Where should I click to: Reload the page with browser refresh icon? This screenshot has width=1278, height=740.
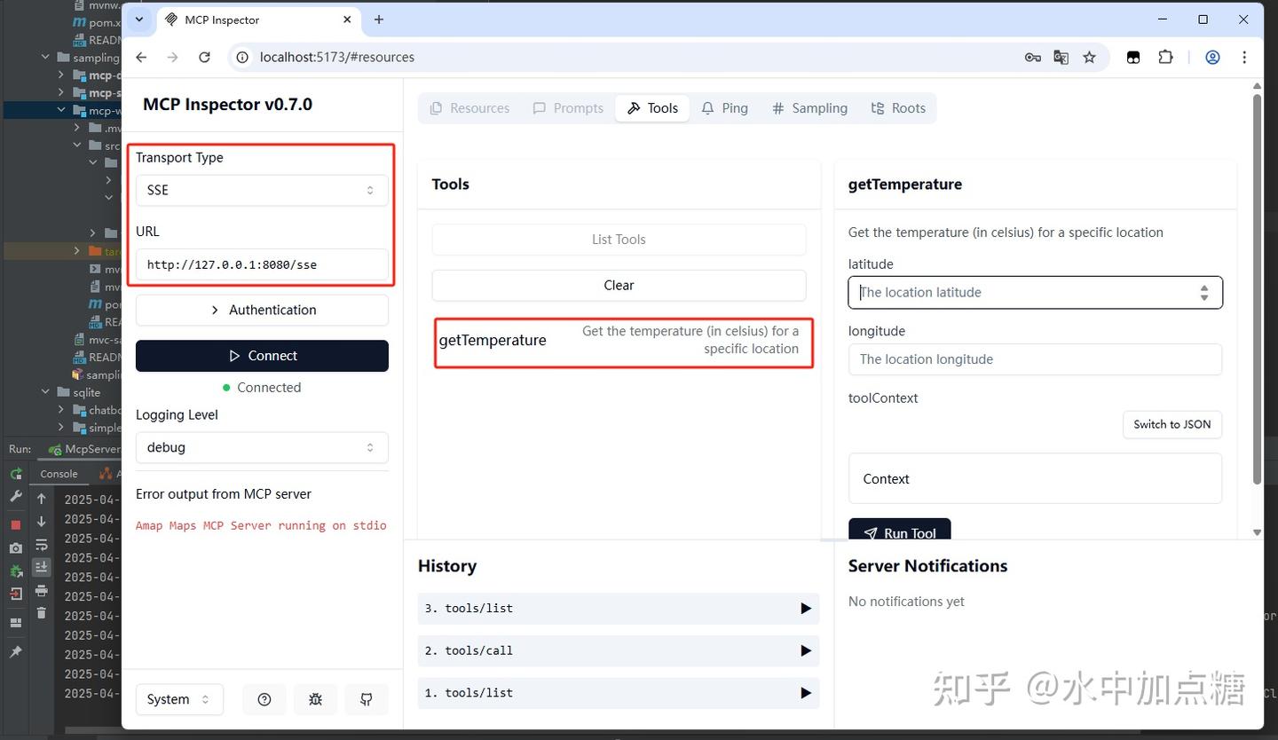coord(204,57)
